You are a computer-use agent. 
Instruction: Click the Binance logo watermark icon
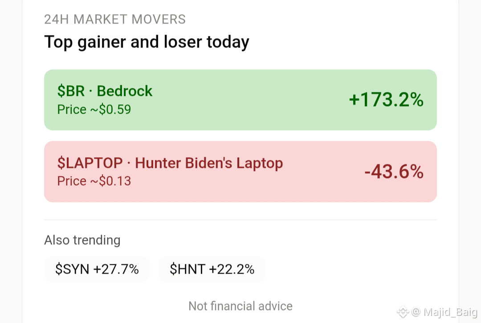[x=403, y=312]
